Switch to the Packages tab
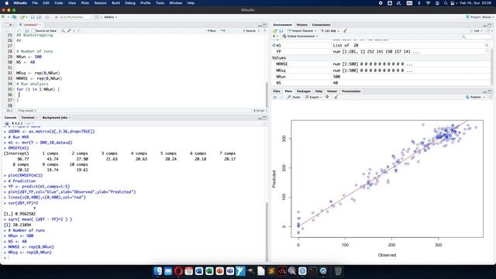 coord(303,91)
